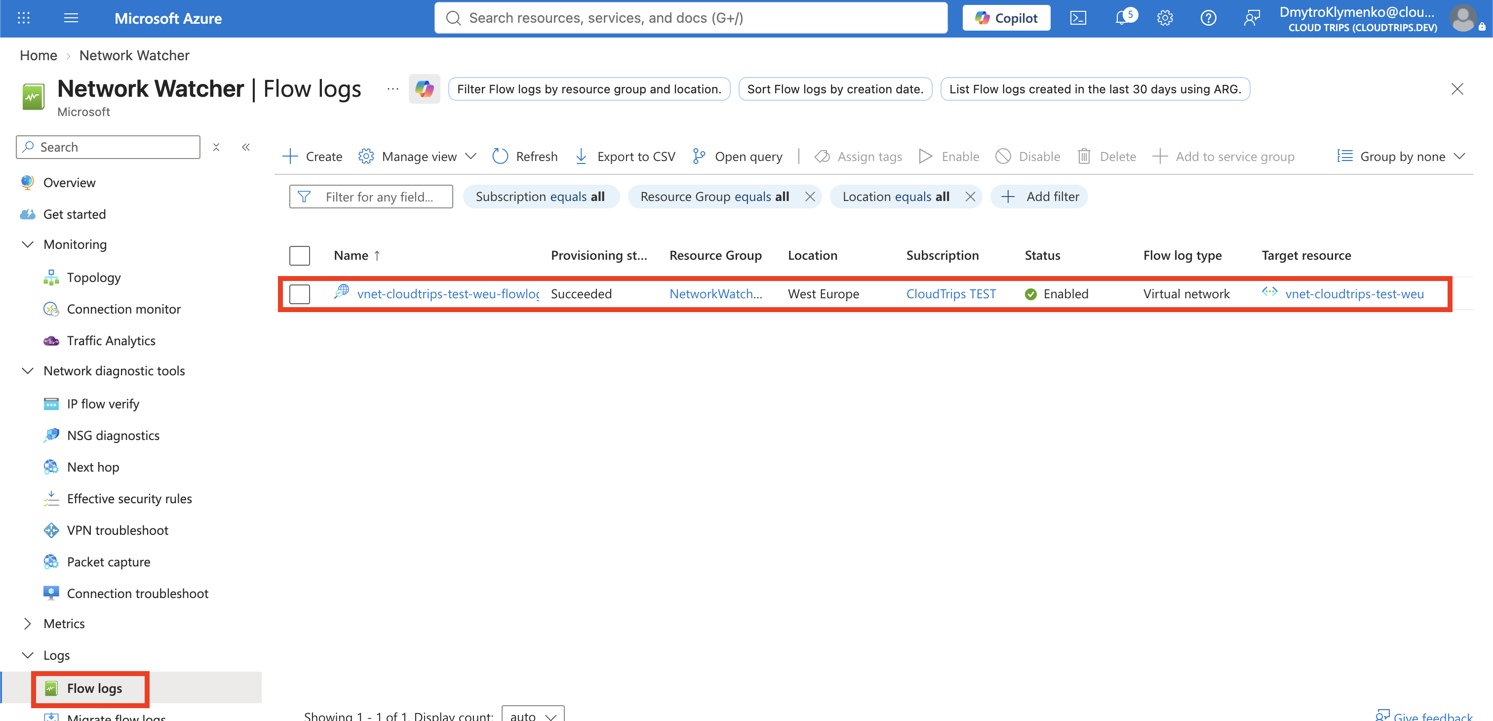Image resolution: width=1493 pixels, height=721 pixels.
Task: Open the help question mark icon
Action: point(1209,18)
